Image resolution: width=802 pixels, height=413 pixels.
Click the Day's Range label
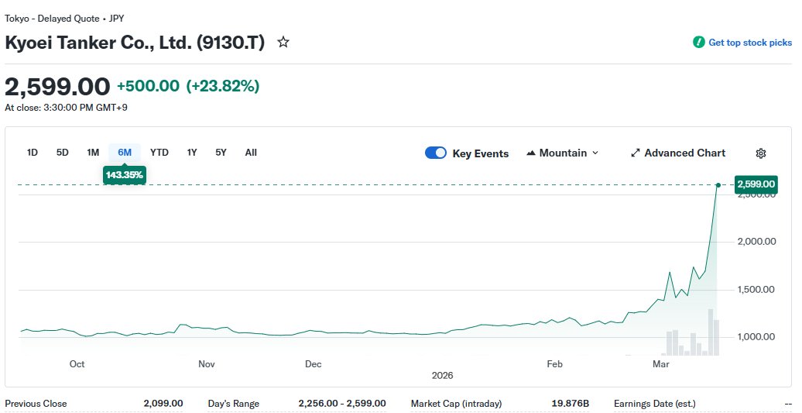[x=233, y=403]
